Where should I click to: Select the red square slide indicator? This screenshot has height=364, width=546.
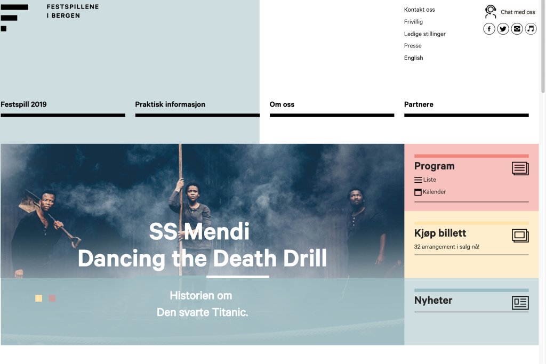pos(52,298)
